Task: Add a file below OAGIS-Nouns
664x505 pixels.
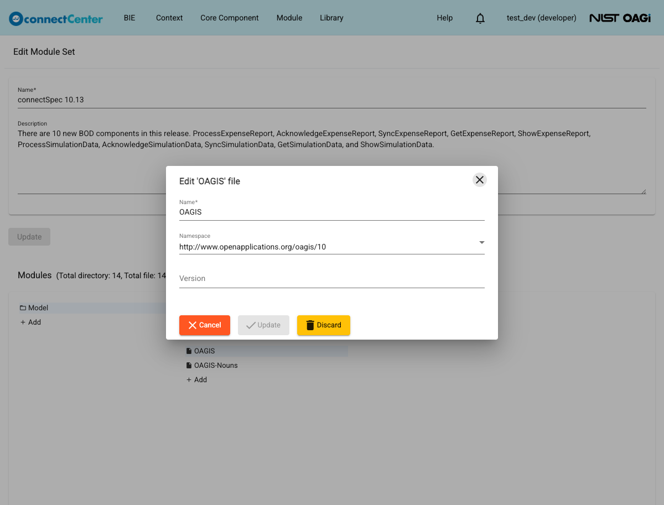Action: (197, 379)
